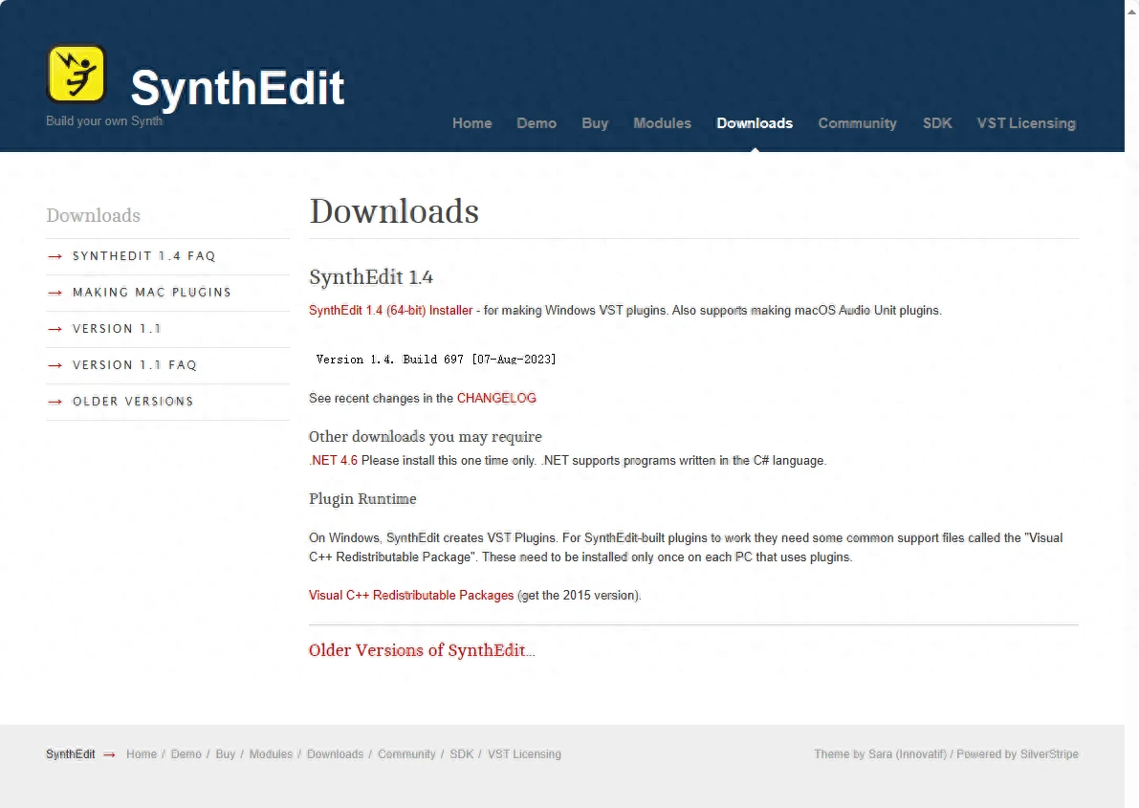Image resolution: width=1139 pixels, height=808 pixels.
Task: Open the .NET 4.6 download link
Action: [x=334, y=461]
